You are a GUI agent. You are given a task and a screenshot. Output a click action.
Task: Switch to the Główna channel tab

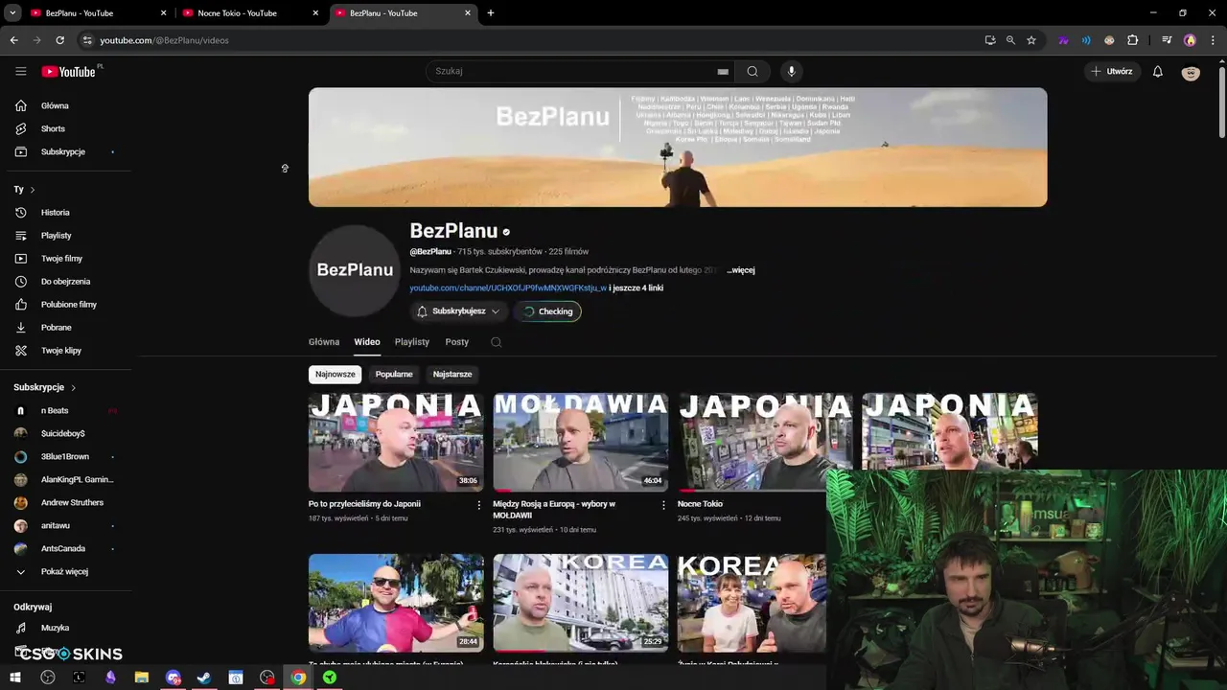(324, 342)
